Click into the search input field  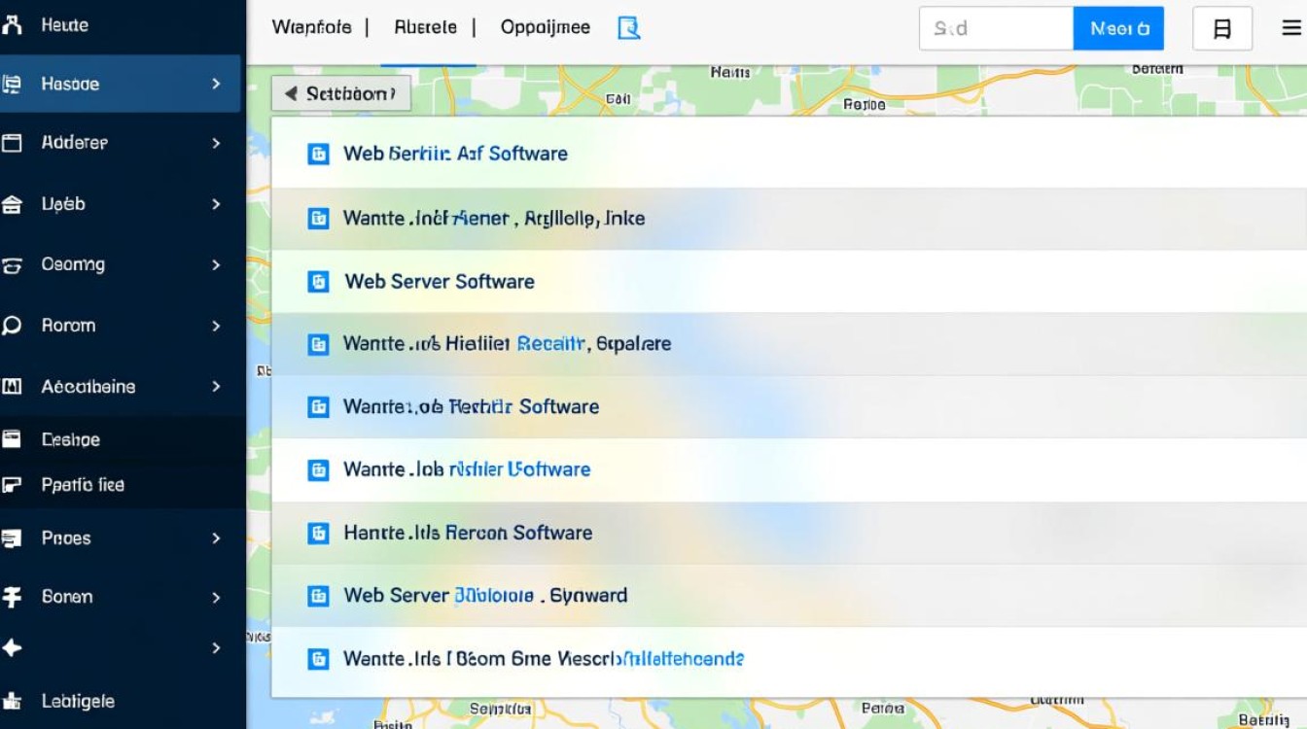click(995, 29)
